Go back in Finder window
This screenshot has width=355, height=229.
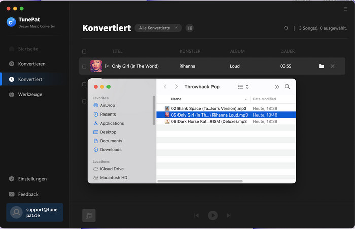tap(165, 87)
